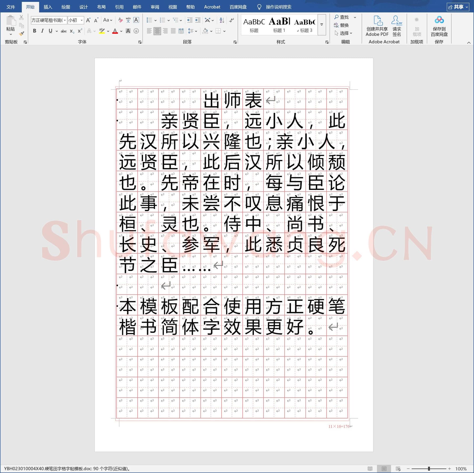Toggle underline formatting
This screenshot has height=473, width=474.
click(50, 31)
